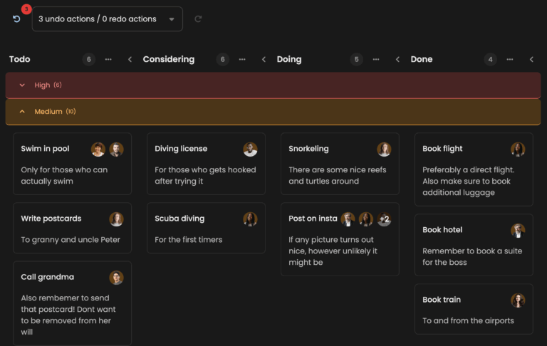The width and height of the screenshot is (547, 346).
Task: Click the undo arrow icon
Action: 16,19
